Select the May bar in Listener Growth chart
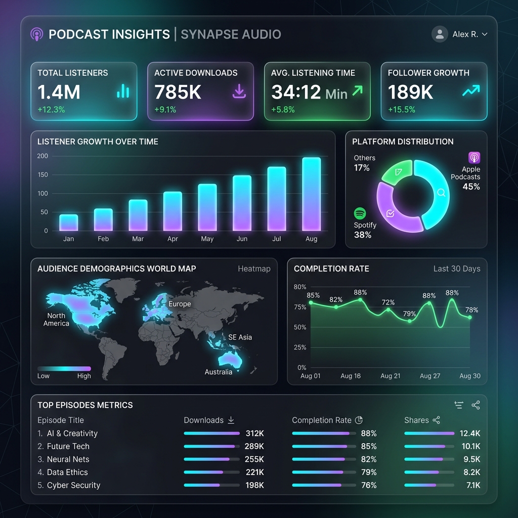 pyautogui.click(x=207, y=207)
